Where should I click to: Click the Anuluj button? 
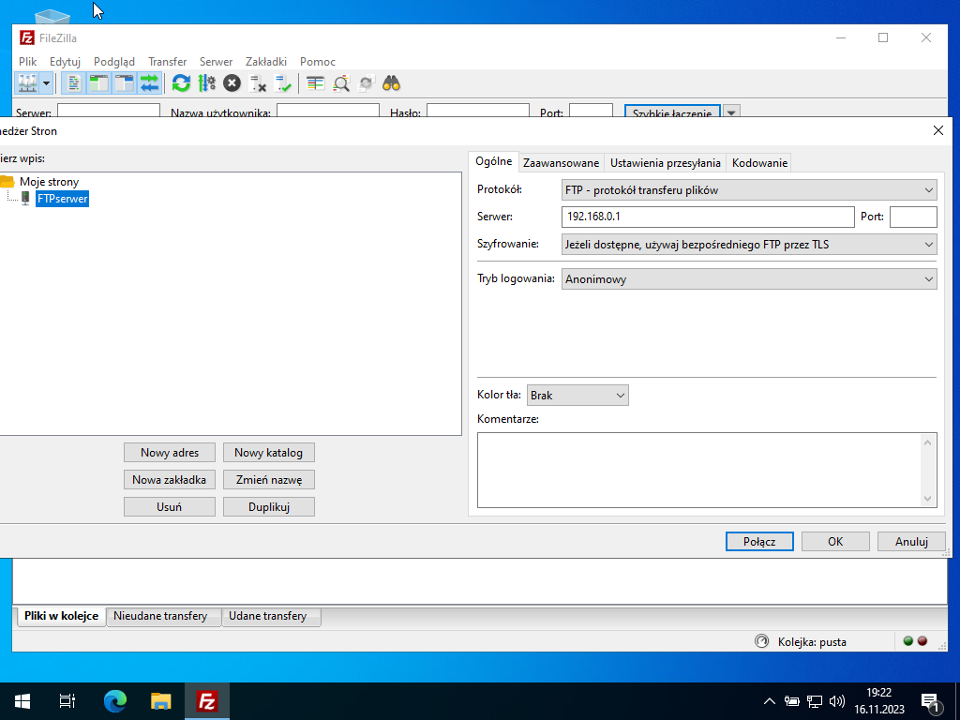pyautogui.click(x=911, y=541)
